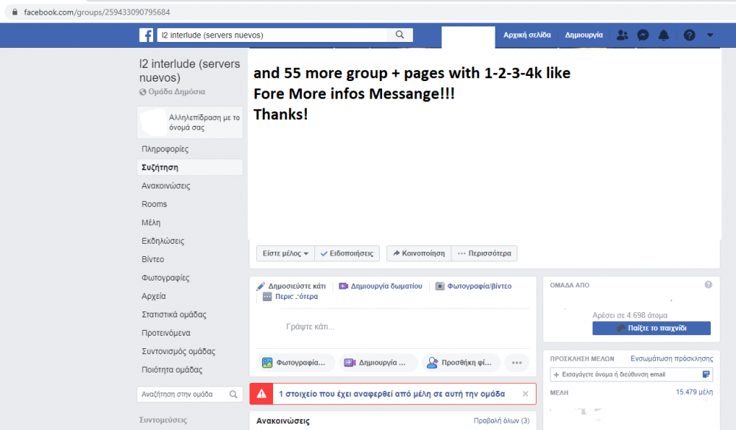Screen dimensions: 736x430
Task: Click the Κοινοποίηση share button
Action: pyautogui.click(x=419, y=253)
